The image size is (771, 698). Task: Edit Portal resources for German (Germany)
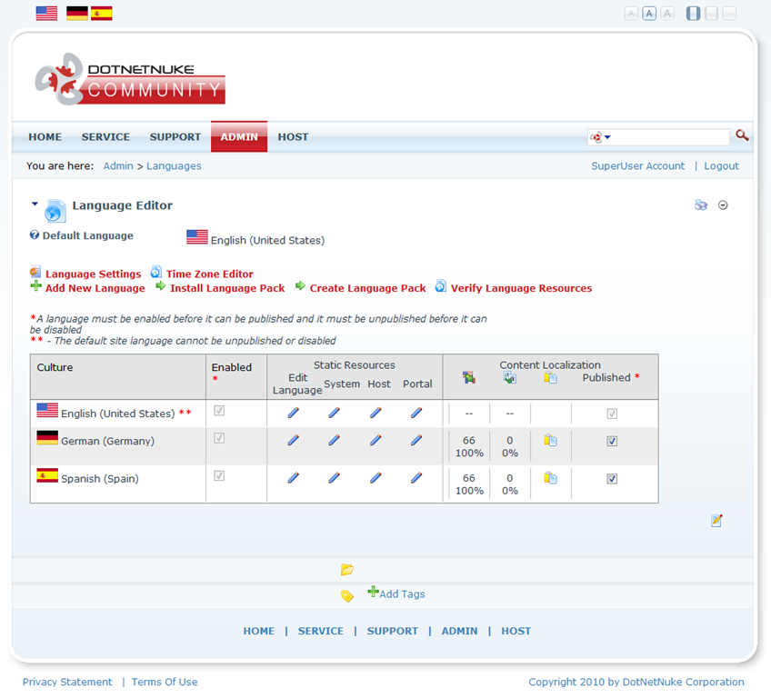tap(416, 440)
